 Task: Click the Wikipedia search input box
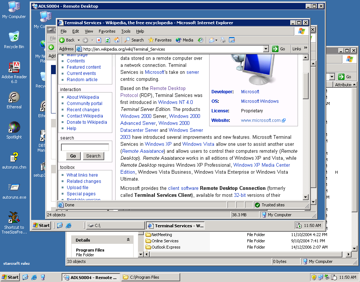coord(85,147)
